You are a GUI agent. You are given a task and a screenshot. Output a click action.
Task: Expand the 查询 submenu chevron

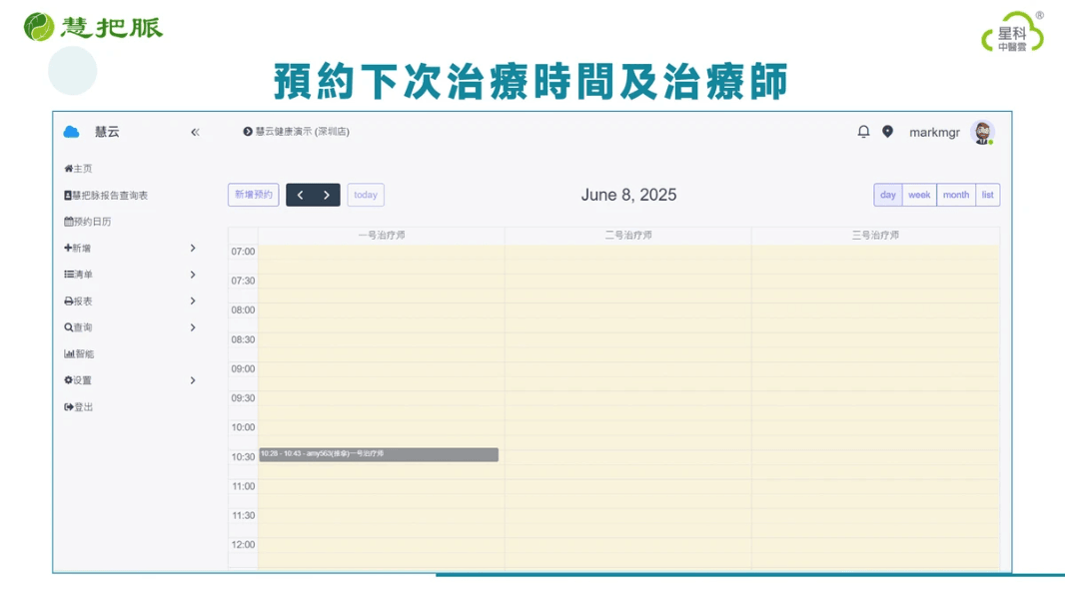[193, 327]
